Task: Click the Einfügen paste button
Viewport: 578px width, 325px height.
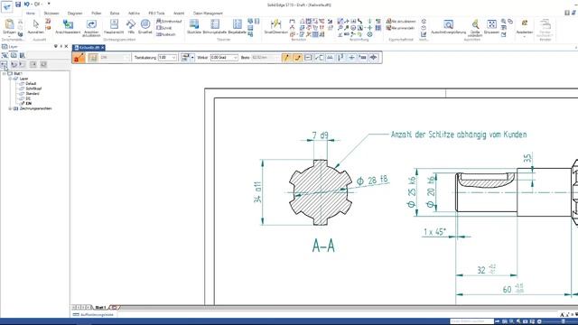Action: point(10,27)
